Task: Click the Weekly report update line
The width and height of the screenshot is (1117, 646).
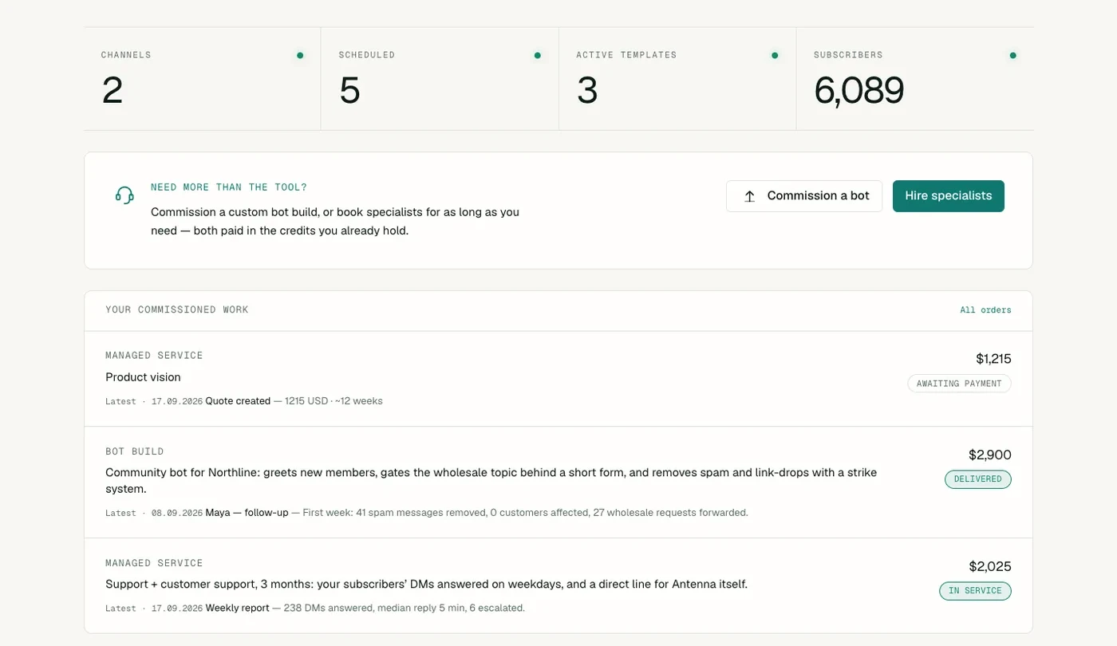Action: [315, 609]
